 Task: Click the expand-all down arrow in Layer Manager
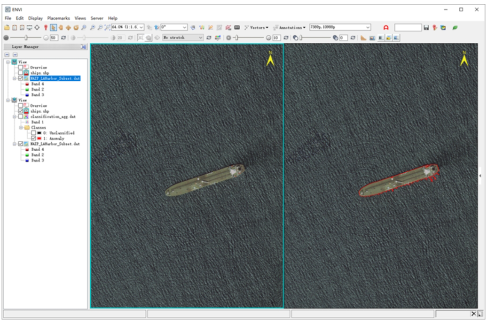coord(15,54)
